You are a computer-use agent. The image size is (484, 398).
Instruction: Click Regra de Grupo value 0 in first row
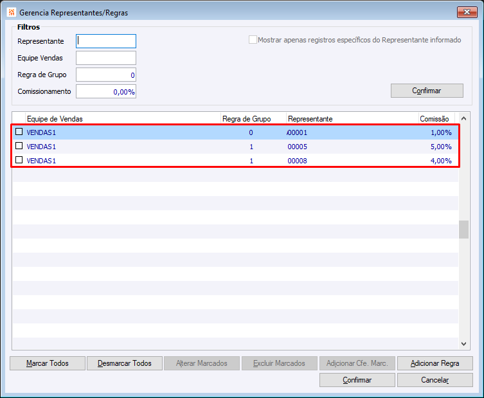251,132
